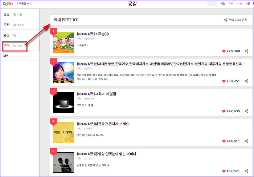Click the 동영상 한쪽눈이 없는 어머니 description text
The height and width of the screenshot is (177, 254).
(x=93, y=165)
